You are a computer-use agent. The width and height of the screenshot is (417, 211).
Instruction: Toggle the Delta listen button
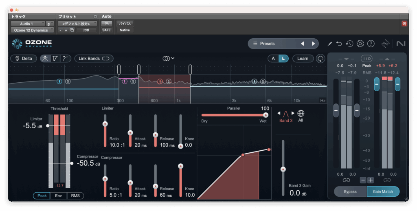click(x=24, y=59)
